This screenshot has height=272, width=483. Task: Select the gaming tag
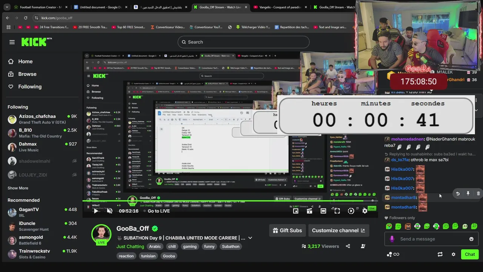[x=190, y=246]
